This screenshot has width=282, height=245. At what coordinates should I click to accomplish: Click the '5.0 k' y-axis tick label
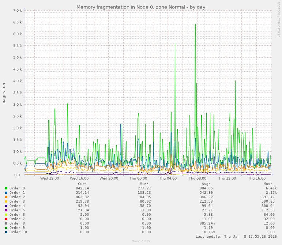(x=18, y=57)
